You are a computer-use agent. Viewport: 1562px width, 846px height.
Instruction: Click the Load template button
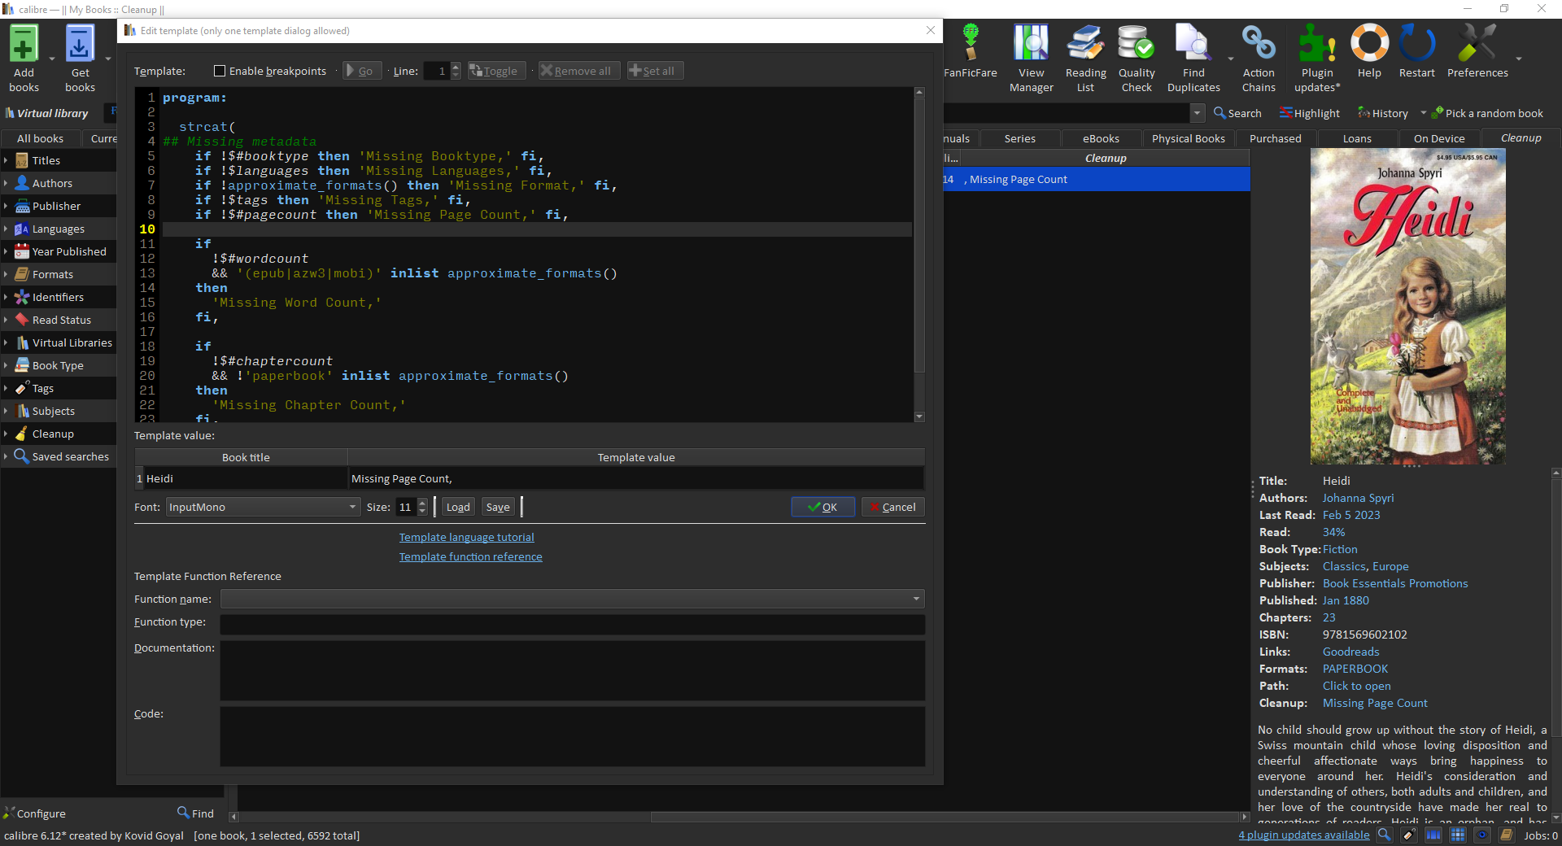[458, 507]
